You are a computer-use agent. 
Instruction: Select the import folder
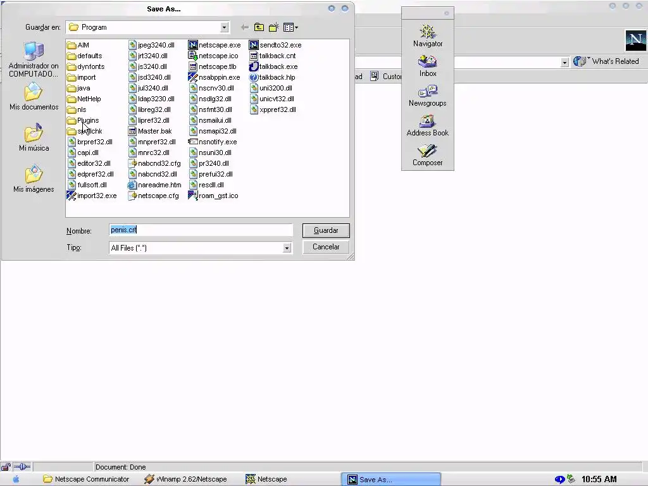[82, 77]
